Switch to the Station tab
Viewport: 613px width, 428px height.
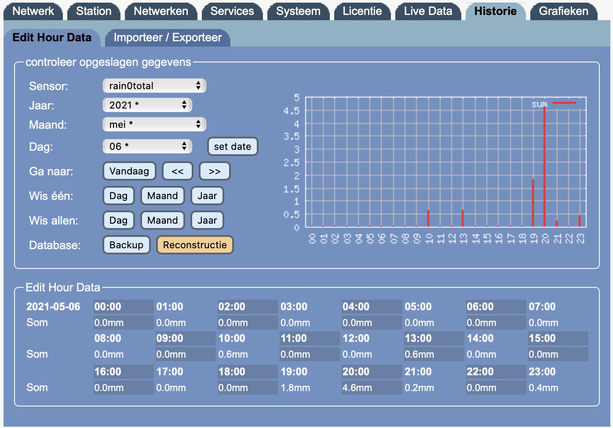click(x=94, y=11)
